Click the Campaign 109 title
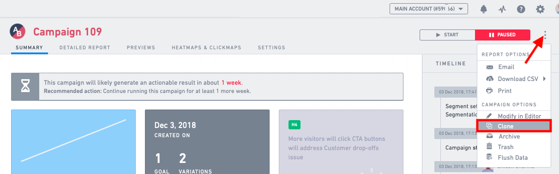Screen dimensions: 559x174 pos(67,32)
